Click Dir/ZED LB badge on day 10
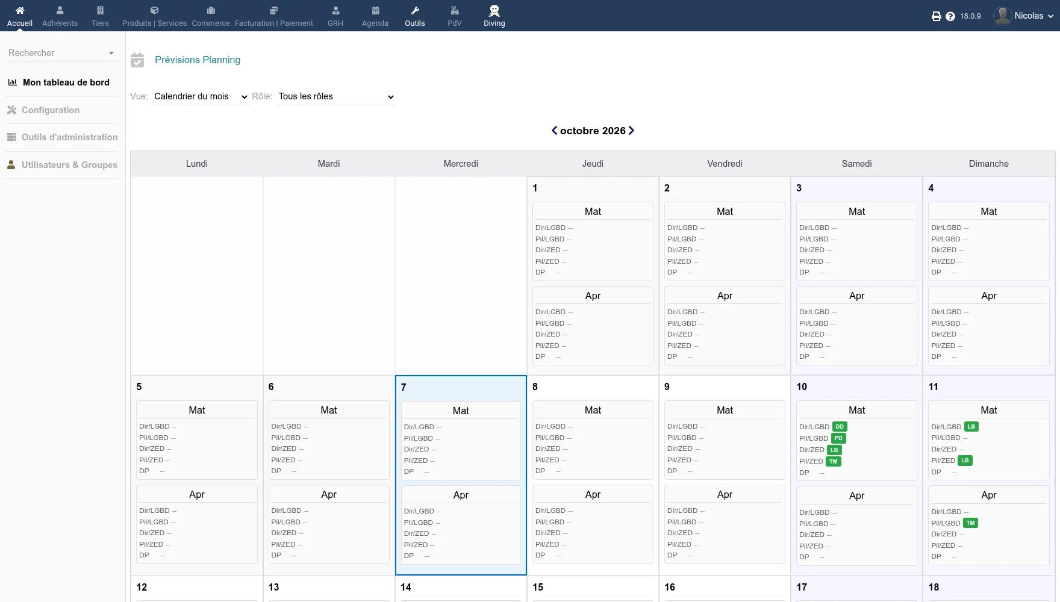The width and height of the screenshot is (1060, 602). 834,450
